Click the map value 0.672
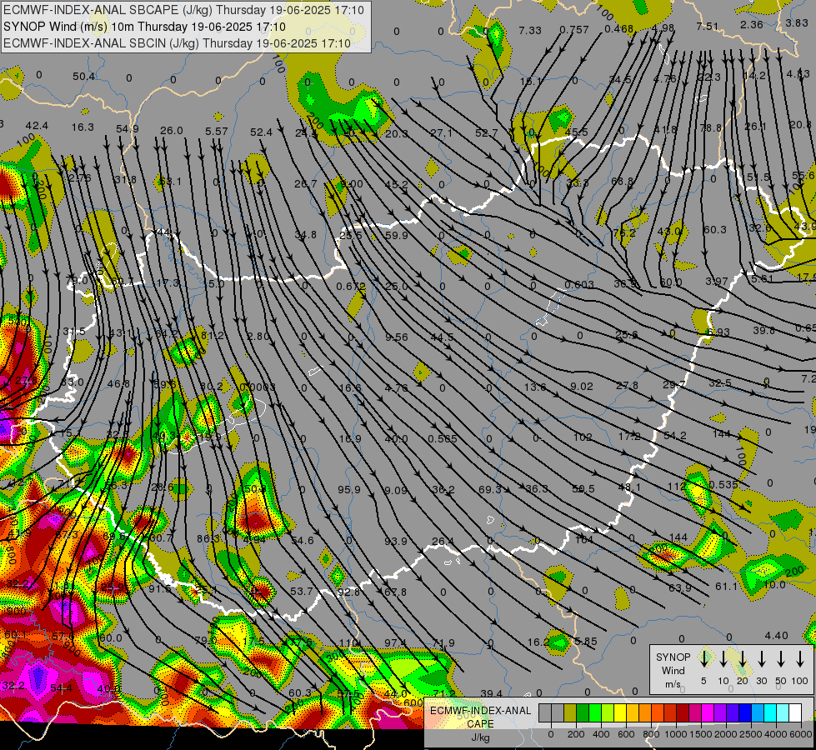This screenshot has height=750, width=816. 350,287
